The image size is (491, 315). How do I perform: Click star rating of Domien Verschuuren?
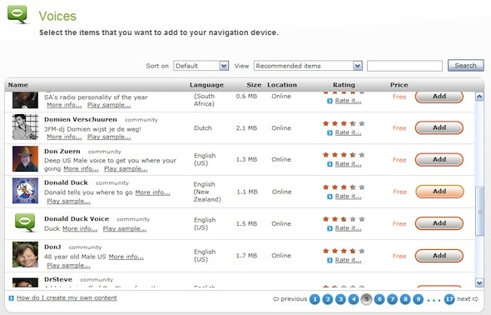[344, 123]
